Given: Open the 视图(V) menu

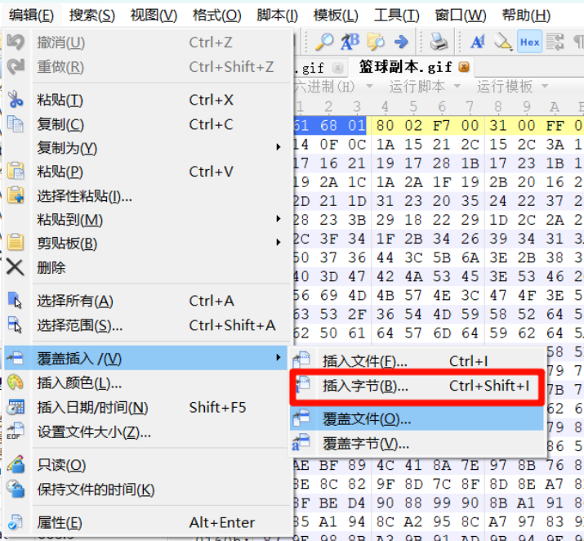Looking at the screenshot, I should [154, 16].
